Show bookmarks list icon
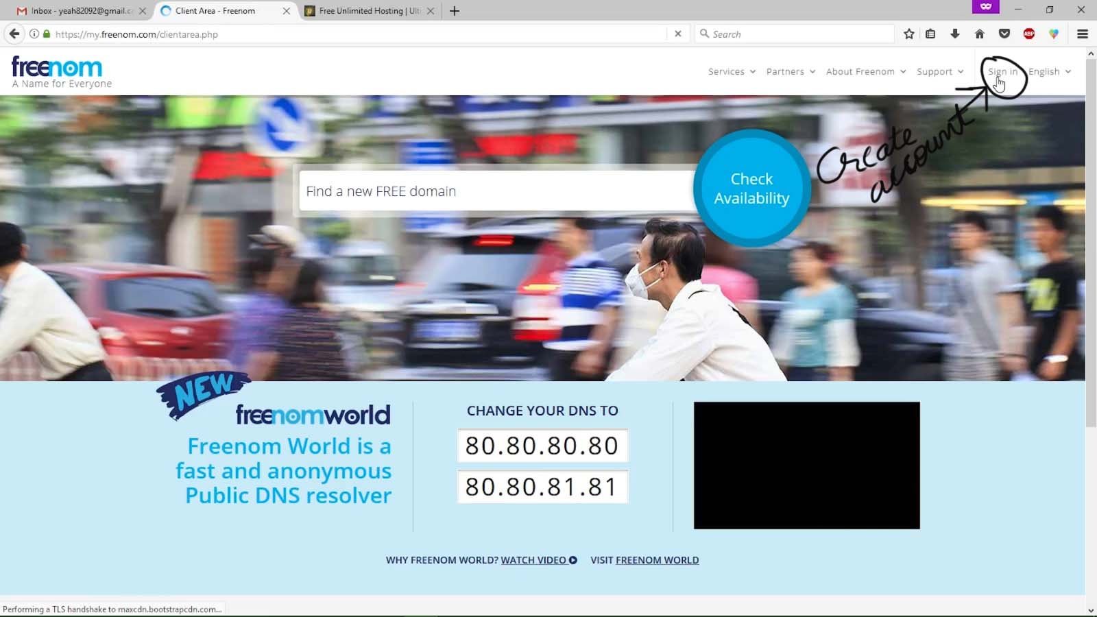The height and width of the screenshot is (617, 1097). tap(930, 34)
